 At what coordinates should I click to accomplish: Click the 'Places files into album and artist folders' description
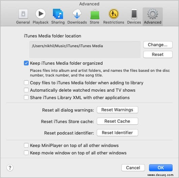point(100,73)
